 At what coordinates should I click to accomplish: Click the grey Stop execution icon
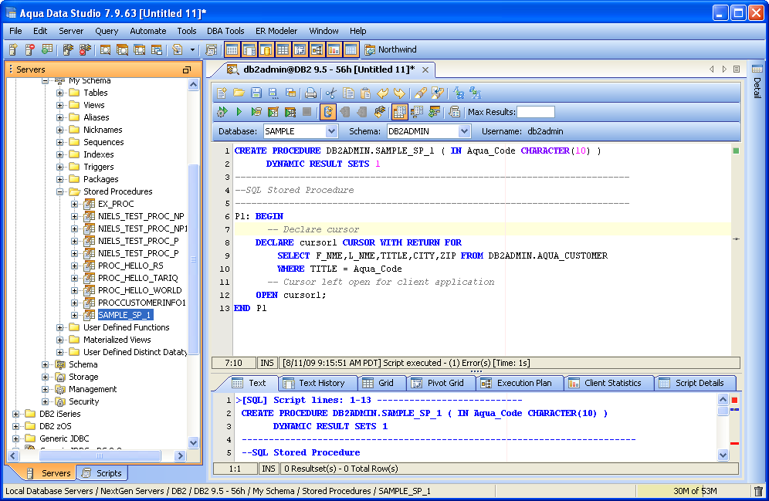[x=307, y=112]
